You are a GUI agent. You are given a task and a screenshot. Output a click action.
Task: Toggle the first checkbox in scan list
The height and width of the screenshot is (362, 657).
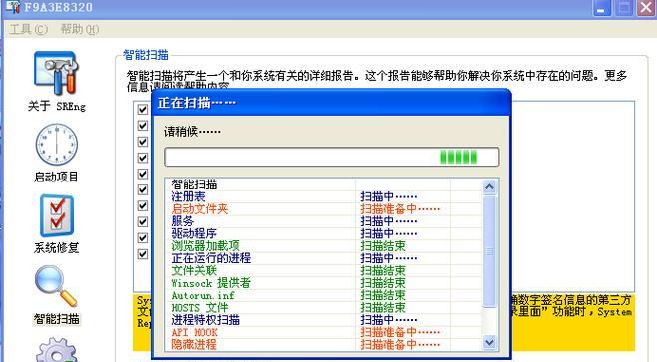pyautogui.click(x=143, y=110)
